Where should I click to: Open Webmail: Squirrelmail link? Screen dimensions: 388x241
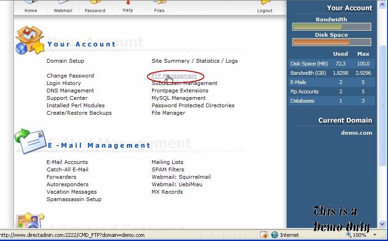coord(181,177)
